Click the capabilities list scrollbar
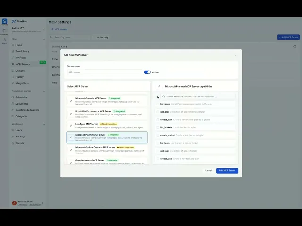This screenshot has height=226, width=302. 238,113
